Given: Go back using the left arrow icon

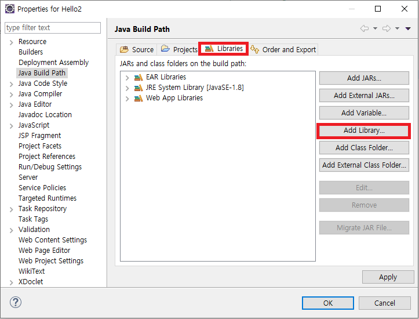Looking at the screenshot, I should 364,28.
